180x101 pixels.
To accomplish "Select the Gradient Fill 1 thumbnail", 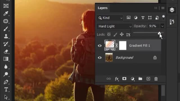I will (x=110, y=45).
